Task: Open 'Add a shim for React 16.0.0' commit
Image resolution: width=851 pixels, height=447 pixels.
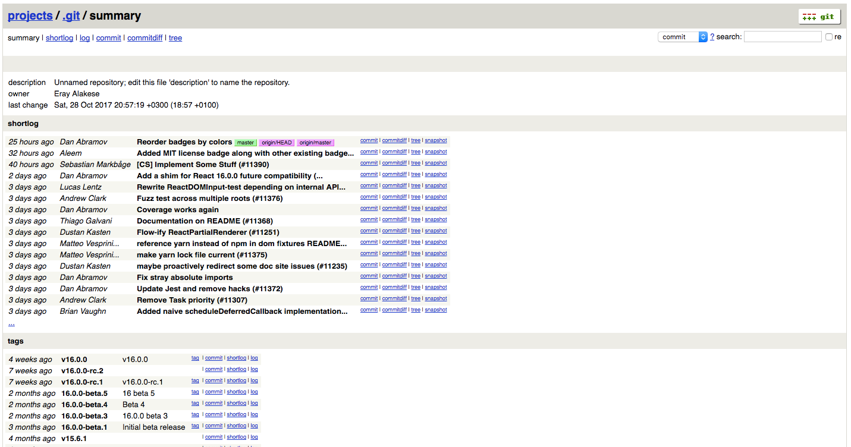Action: 230,176
